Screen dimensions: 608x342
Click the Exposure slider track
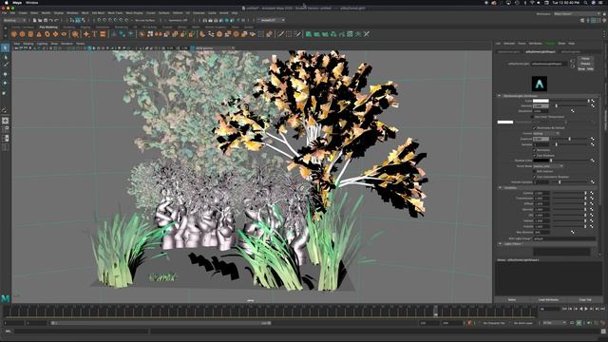click(x=570, y=139)
